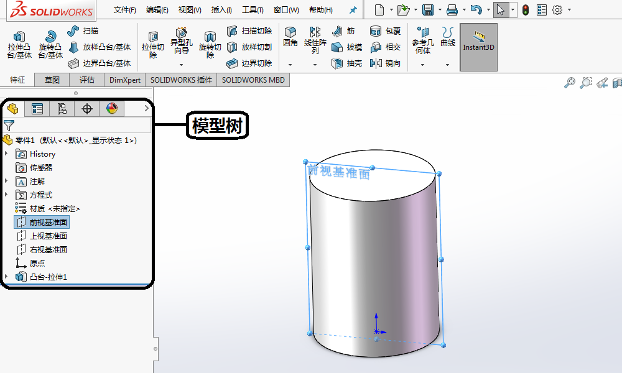
Task: Switch to the 评估 tab
Action: click(x=87, y=80)
